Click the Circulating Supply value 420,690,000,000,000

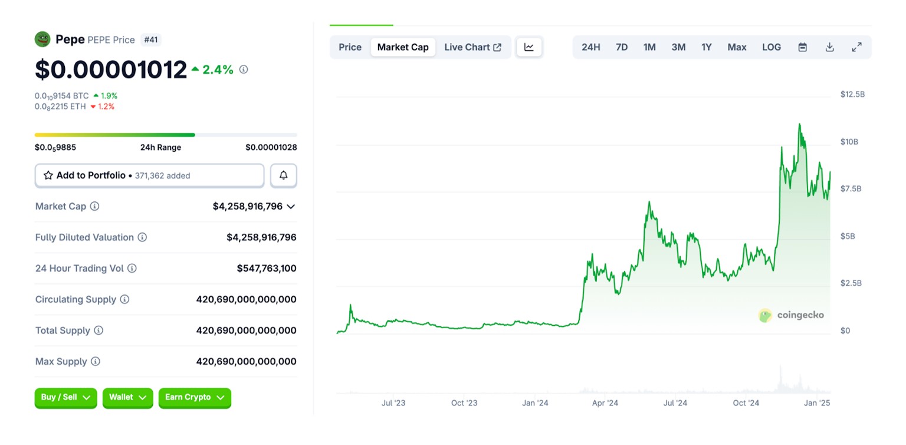point(247,299)
